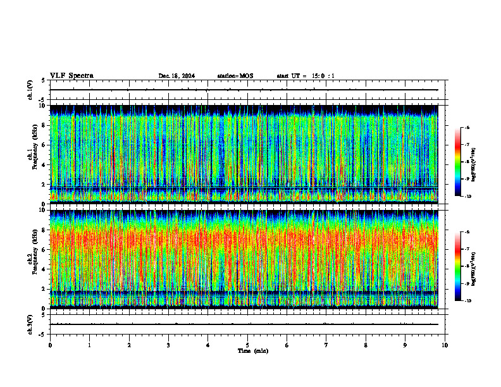Select ch.2 "Frequency (kHz)" axis label

pos(35,252)
